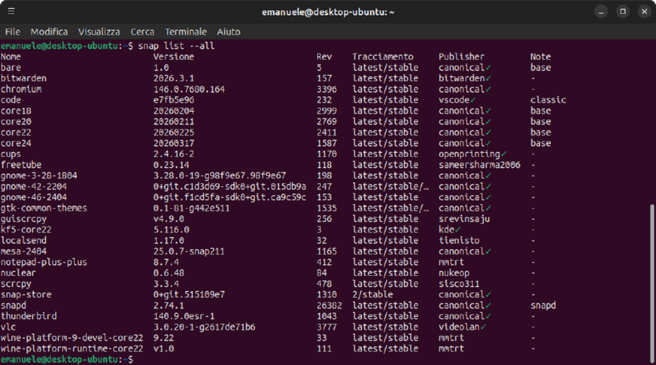656x365 pixels.
Task: Click the 'snapd' note in Note column
Action: (x=543, y=306)
